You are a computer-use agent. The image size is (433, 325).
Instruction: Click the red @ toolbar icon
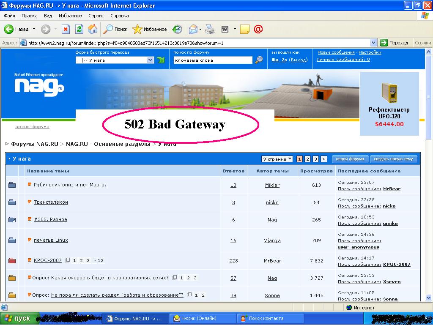[x=258, y=29]
